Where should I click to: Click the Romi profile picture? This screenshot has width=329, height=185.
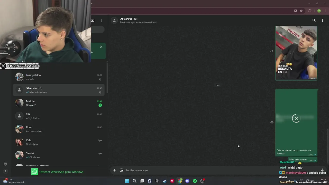pyautogui.click(x=19, y=129)
